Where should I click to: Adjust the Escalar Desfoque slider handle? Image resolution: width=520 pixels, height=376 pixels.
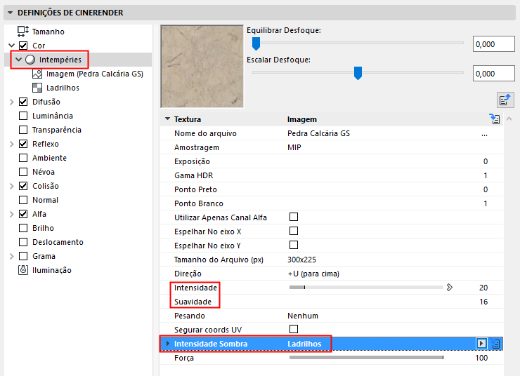358,73
